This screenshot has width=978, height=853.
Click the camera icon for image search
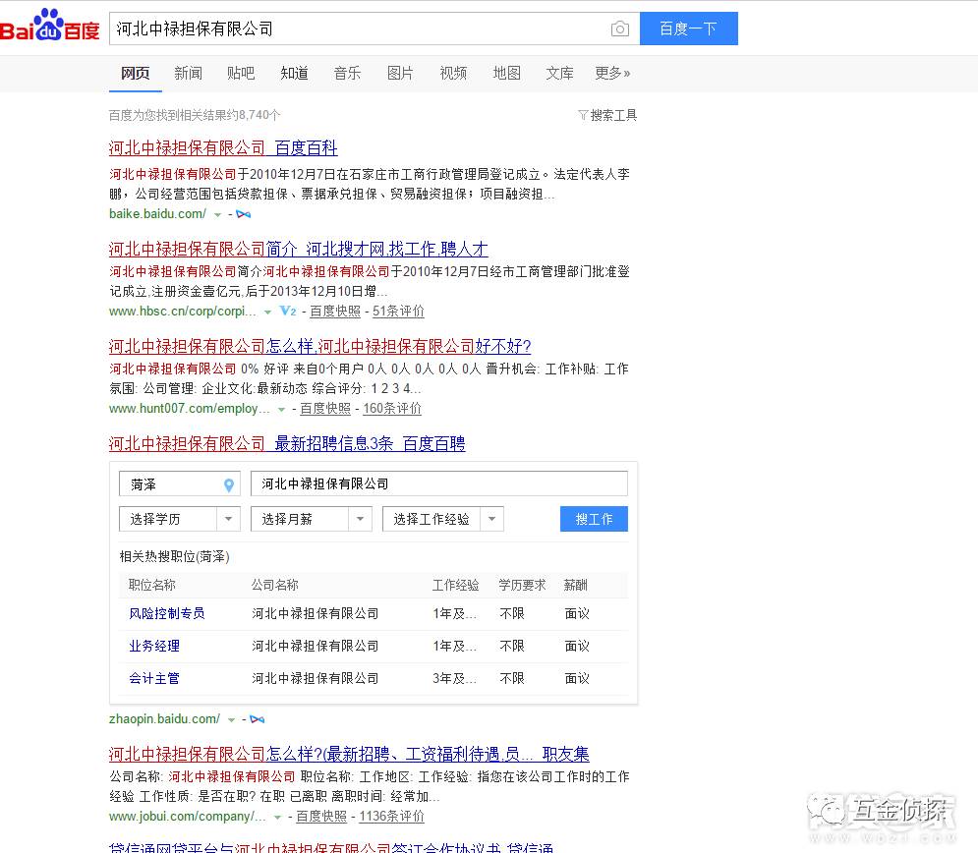coord(620,29)
